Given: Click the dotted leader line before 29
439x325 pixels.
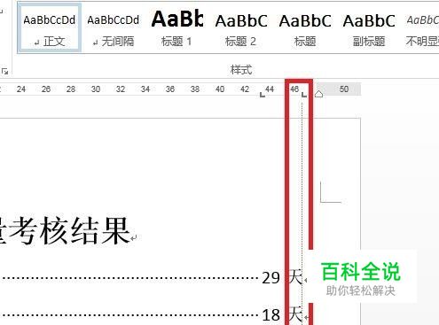Looking at the screenshot, I should coord(129,278).
